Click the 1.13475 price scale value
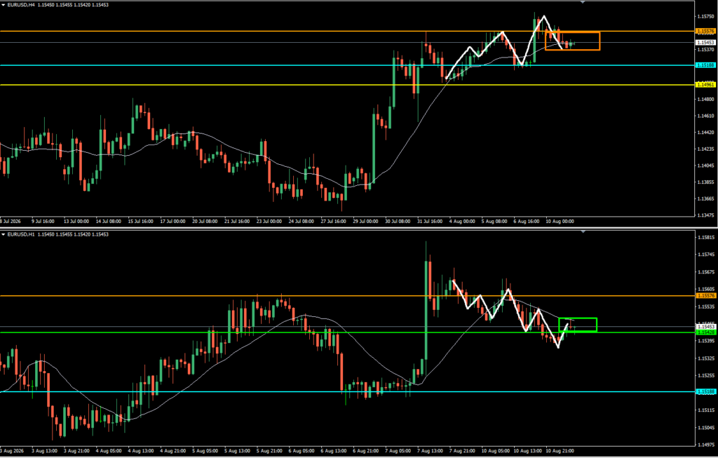 705,215
